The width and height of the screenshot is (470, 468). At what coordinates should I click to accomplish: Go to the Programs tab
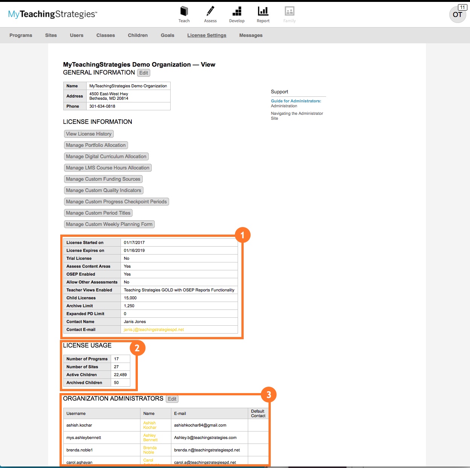click(21, 35)
